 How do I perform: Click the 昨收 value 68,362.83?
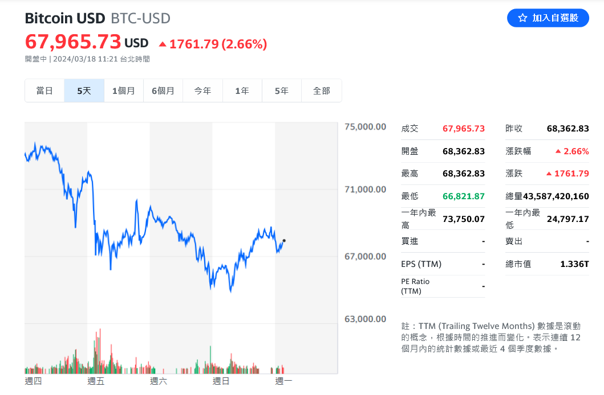[x=568, y=129]
